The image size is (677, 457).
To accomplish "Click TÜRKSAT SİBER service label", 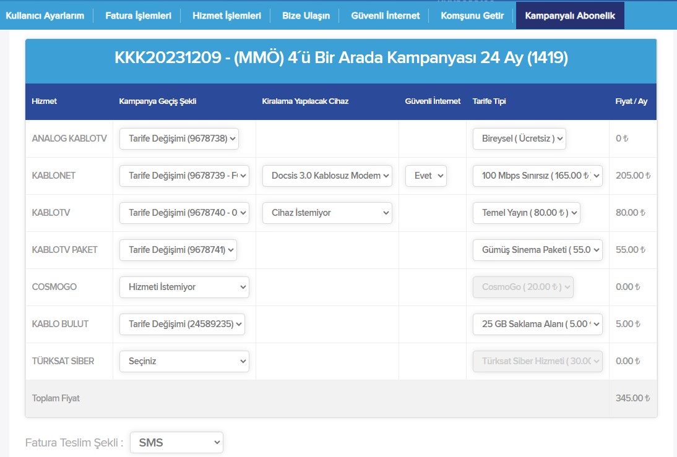I will coord(63,361).
